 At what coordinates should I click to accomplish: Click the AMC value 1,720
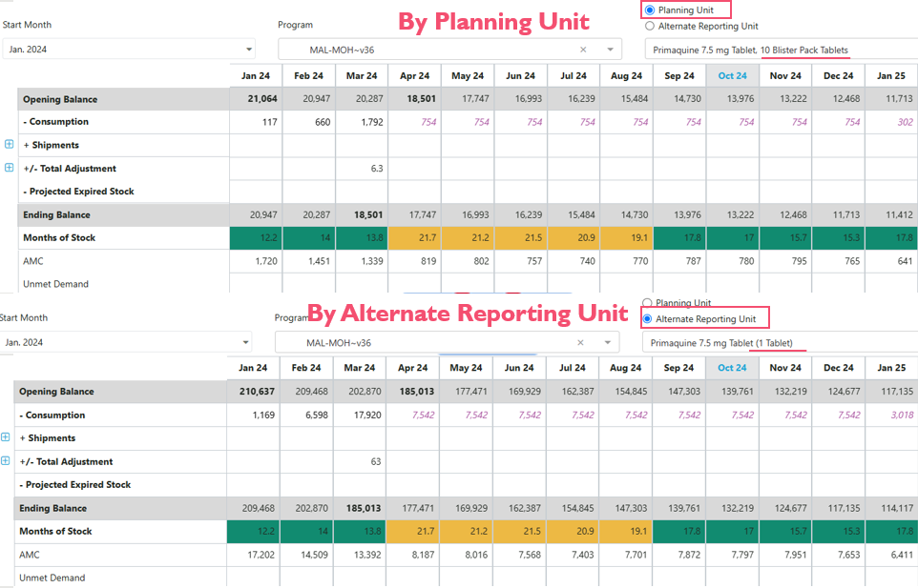coord(266,261)
